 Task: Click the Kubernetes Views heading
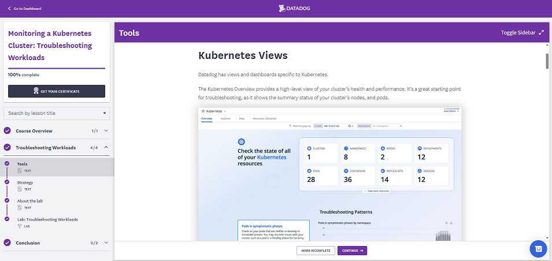[x=243, y=55]
